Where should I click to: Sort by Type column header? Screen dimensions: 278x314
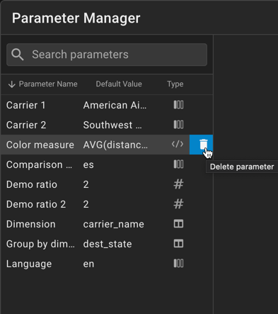pos(175,84)
